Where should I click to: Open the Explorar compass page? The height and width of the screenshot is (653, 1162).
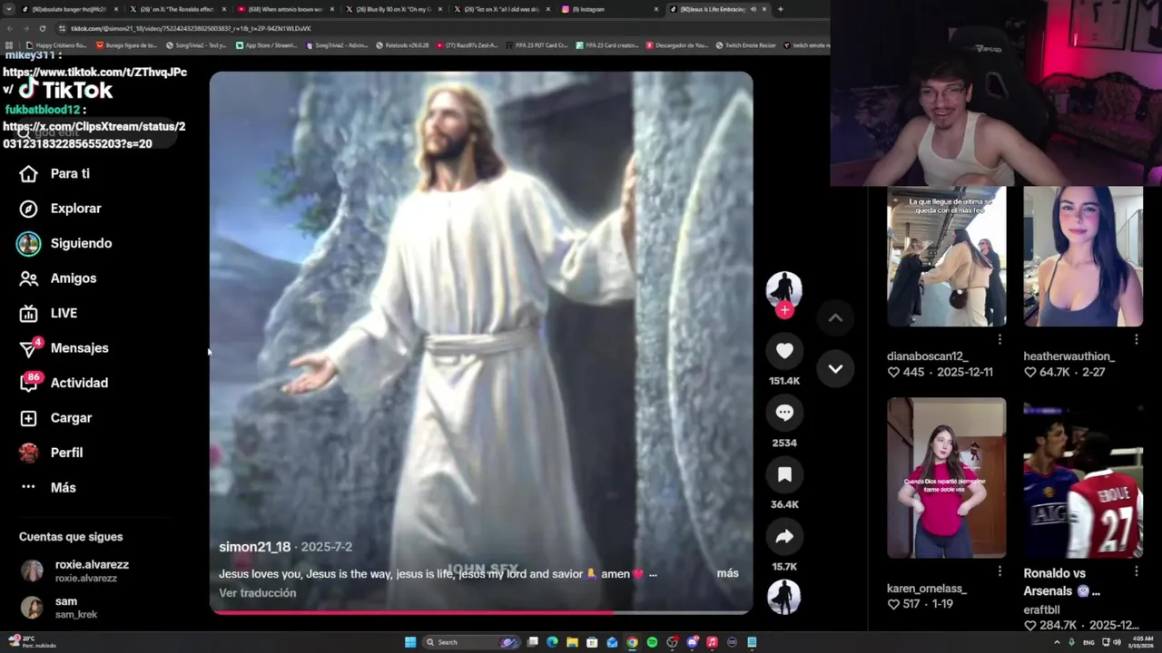click(61, 209)
